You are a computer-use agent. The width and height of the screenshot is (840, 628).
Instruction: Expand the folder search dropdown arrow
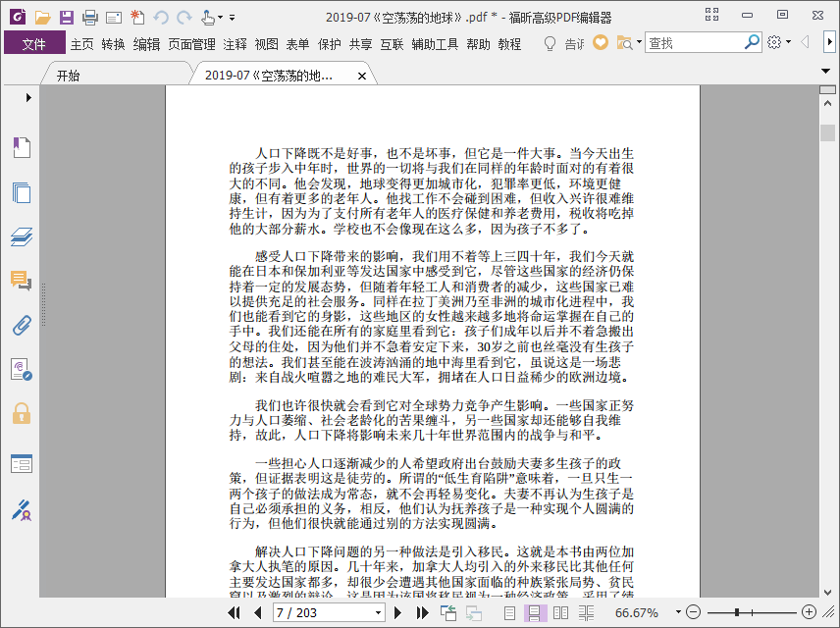point(639,42)
